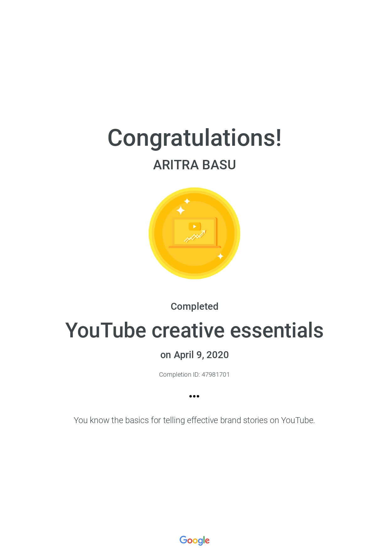This screenshot has height=551, width=389.
Task: Click the "YouTube creative essentials" title
Action: (x=194, y=330)
